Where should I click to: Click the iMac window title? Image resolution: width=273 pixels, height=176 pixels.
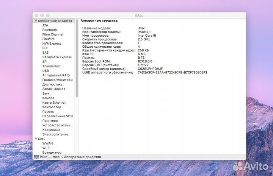tap(139, 16)
